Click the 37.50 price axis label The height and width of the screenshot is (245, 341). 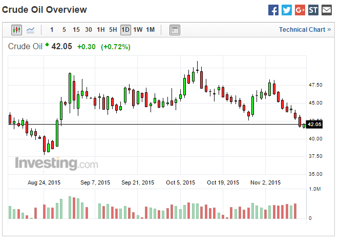coord(315,156)
